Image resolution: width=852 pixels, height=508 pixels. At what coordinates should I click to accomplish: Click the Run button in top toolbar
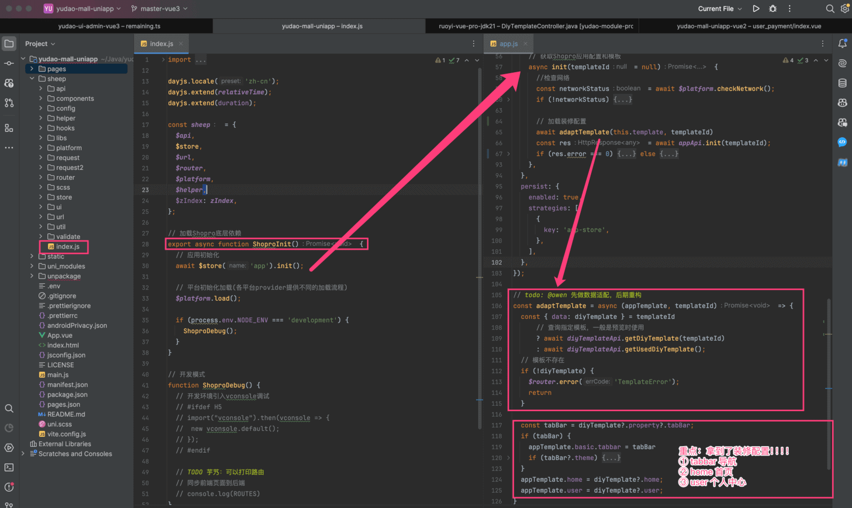click(x=756, y=8)
